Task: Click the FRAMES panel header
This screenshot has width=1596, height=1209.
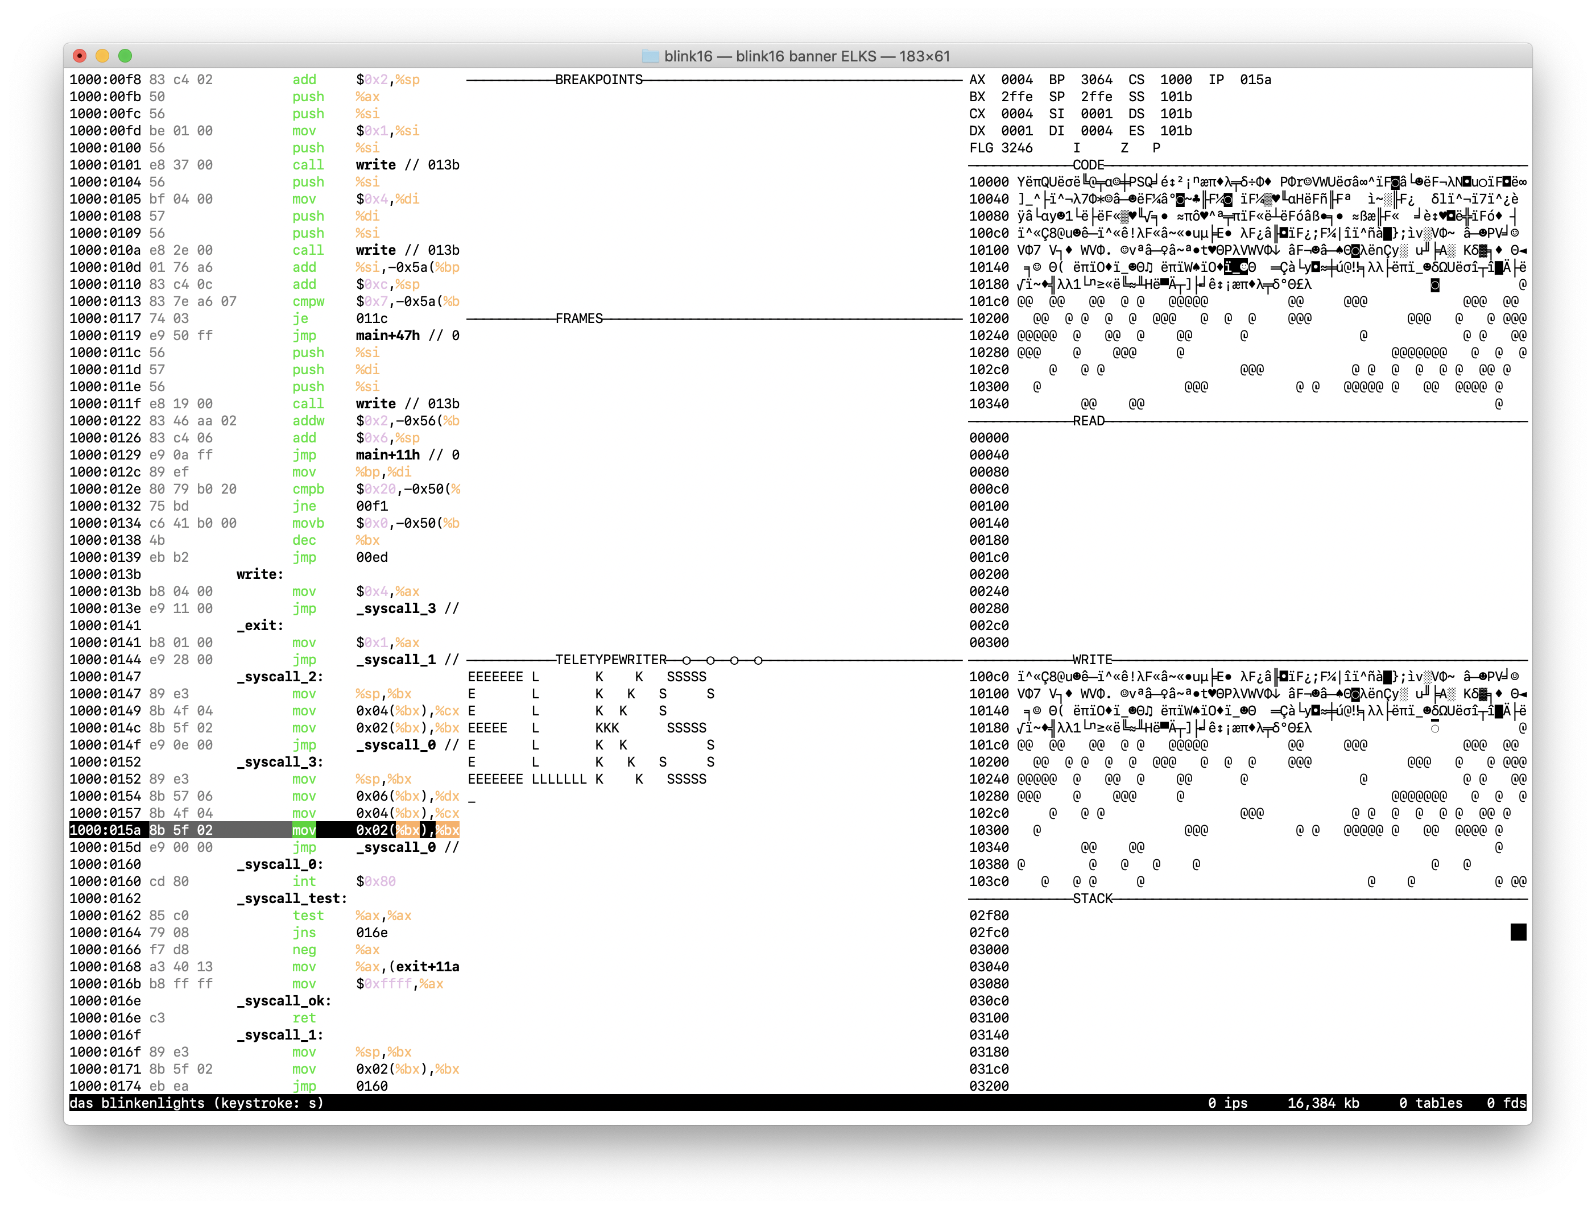Action: (578, 318)
